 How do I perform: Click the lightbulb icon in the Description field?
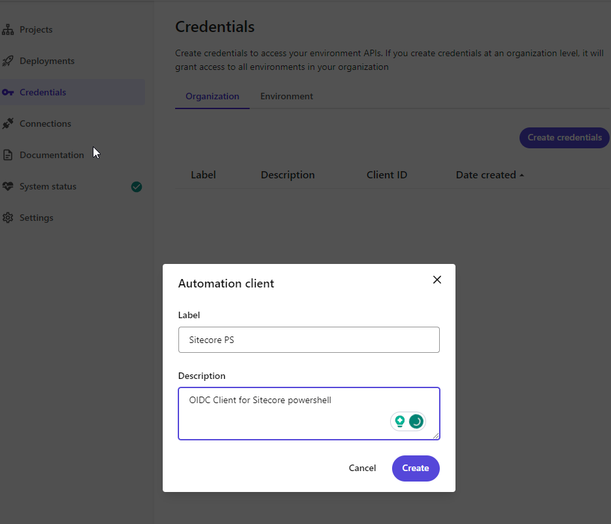coord(399,421)
